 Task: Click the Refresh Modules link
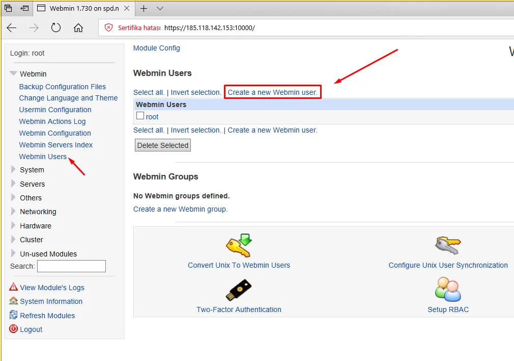[x=47, y=315]
